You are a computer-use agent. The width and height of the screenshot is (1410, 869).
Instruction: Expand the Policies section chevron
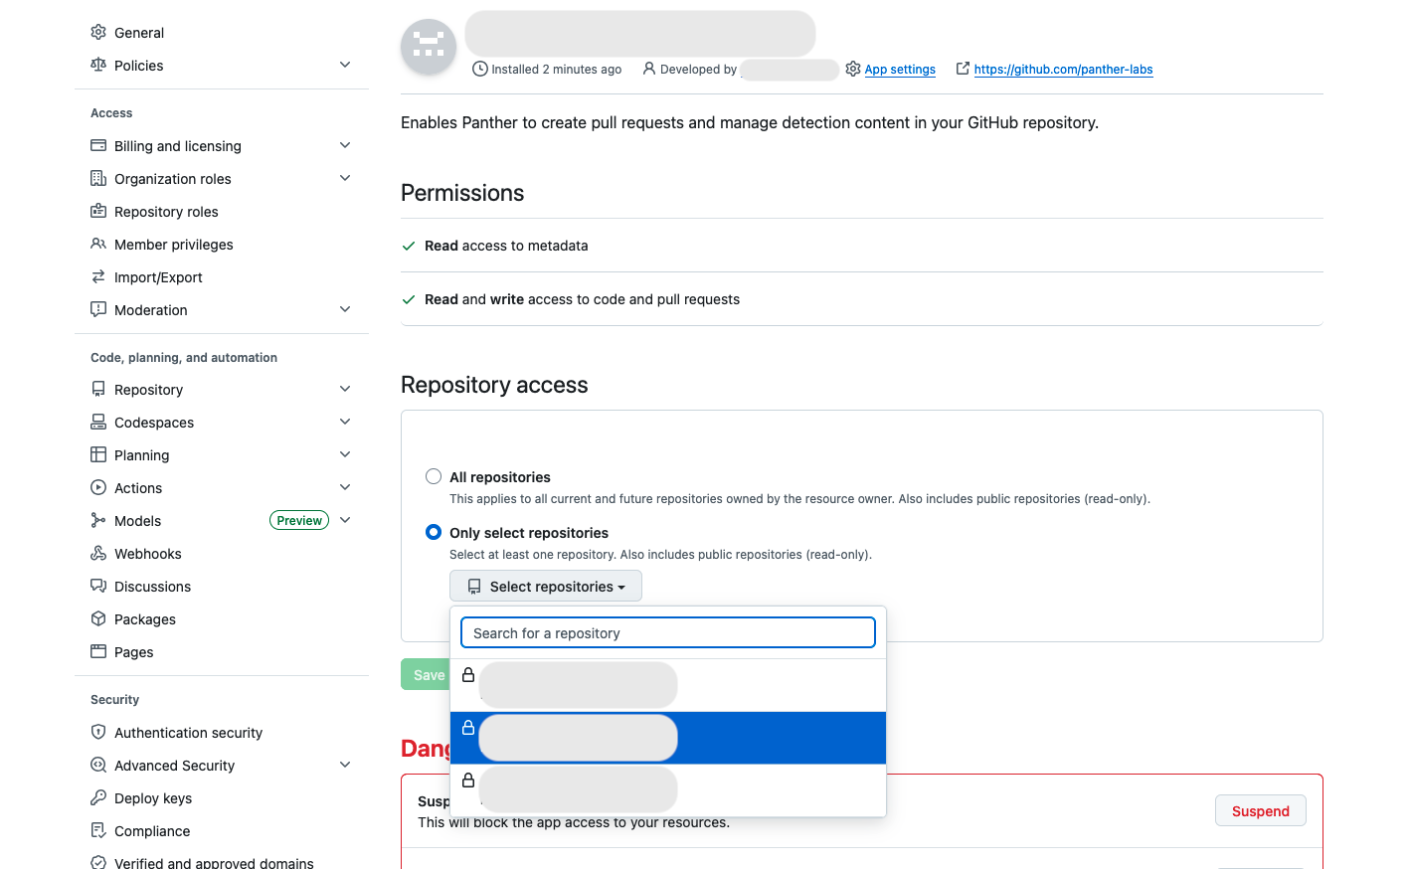(345, 65)
